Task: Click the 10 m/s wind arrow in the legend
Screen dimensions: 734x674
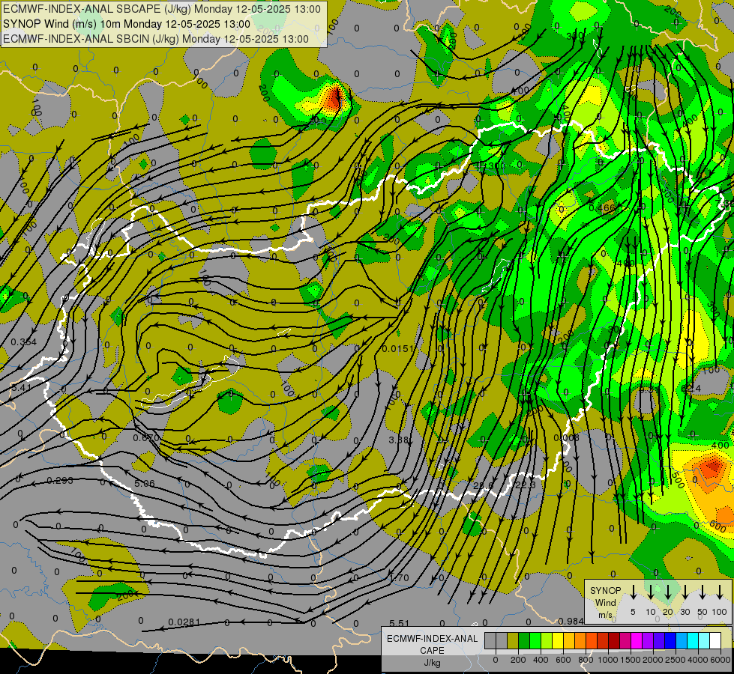Action: (x=651, y=592)
